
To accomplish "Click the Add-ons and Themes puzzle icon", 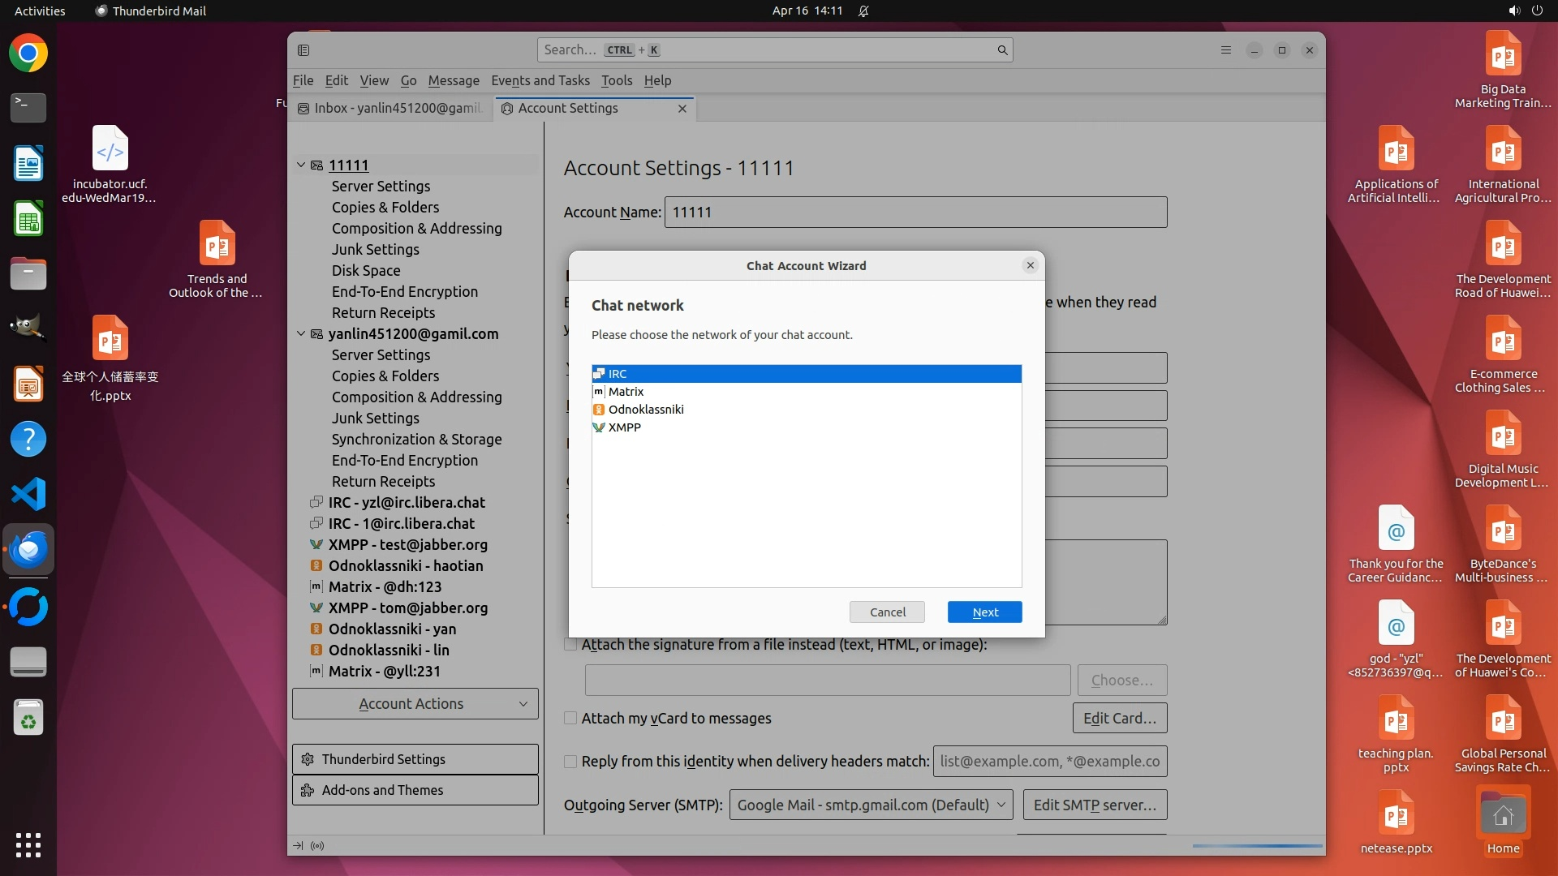I will pyautogui.click(x=308, y=790).
